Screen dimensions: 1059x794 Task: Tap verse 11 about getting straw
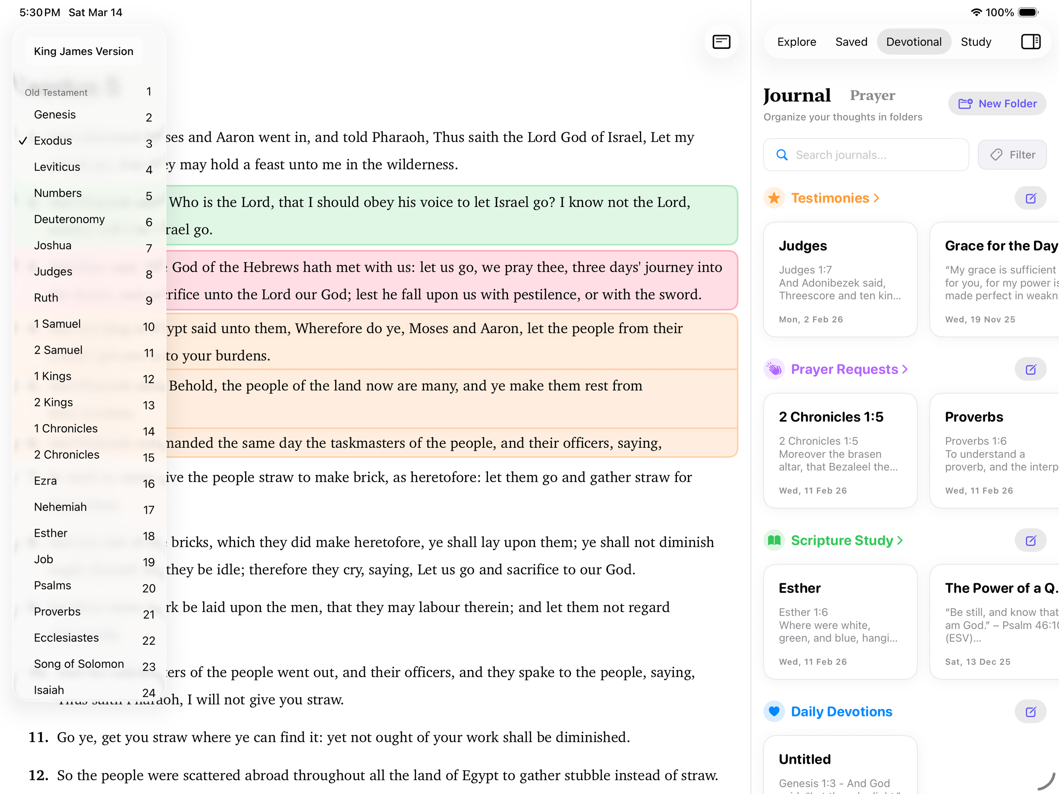point(329,737)
